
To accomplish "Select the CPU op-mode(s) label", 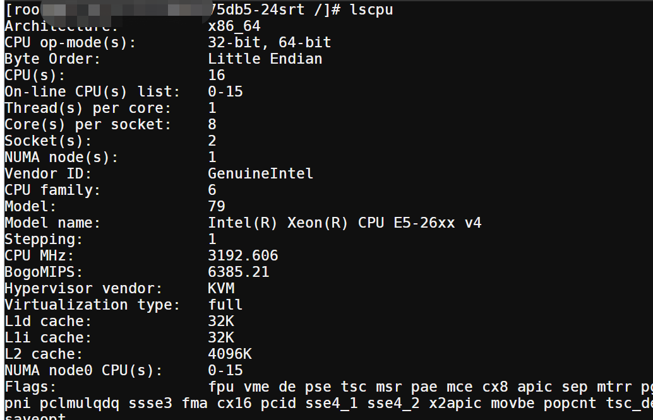I will pyautogui.click(x=70, y=42).
